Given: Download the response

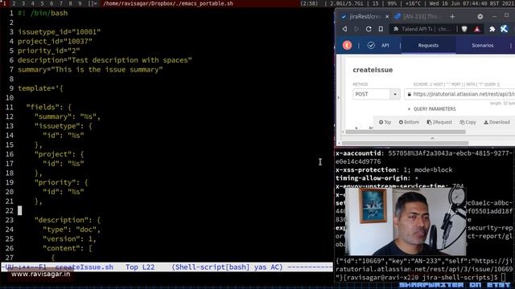Looking at the screenshot, I should coord(496,122).
